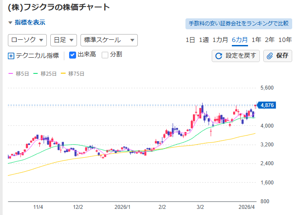Click the 指標を表示 link text

pyautogui.click(x=30, y=23)
